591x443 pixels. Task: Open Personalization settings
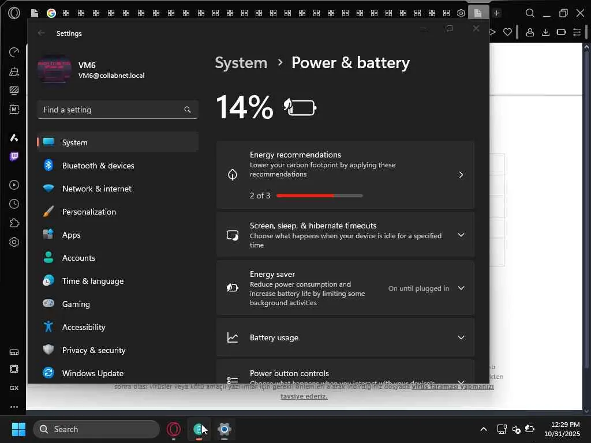tap(118, 212)
